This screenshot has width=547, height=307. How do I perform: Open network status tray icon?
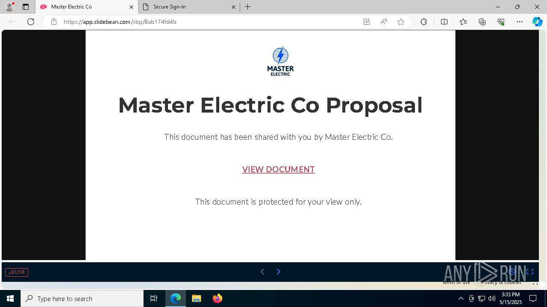(x=482, y=298)
